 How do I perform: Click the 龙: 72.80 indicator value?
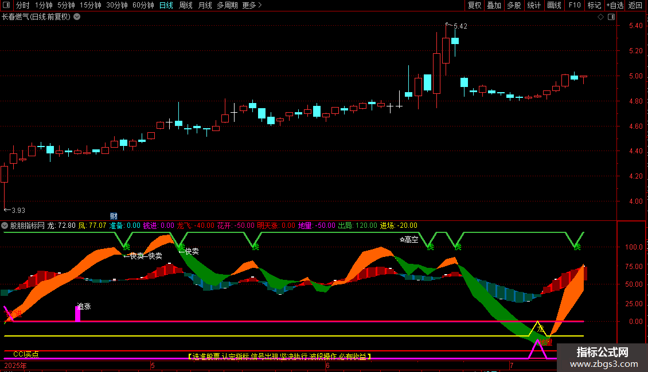[x=61, y=225]
